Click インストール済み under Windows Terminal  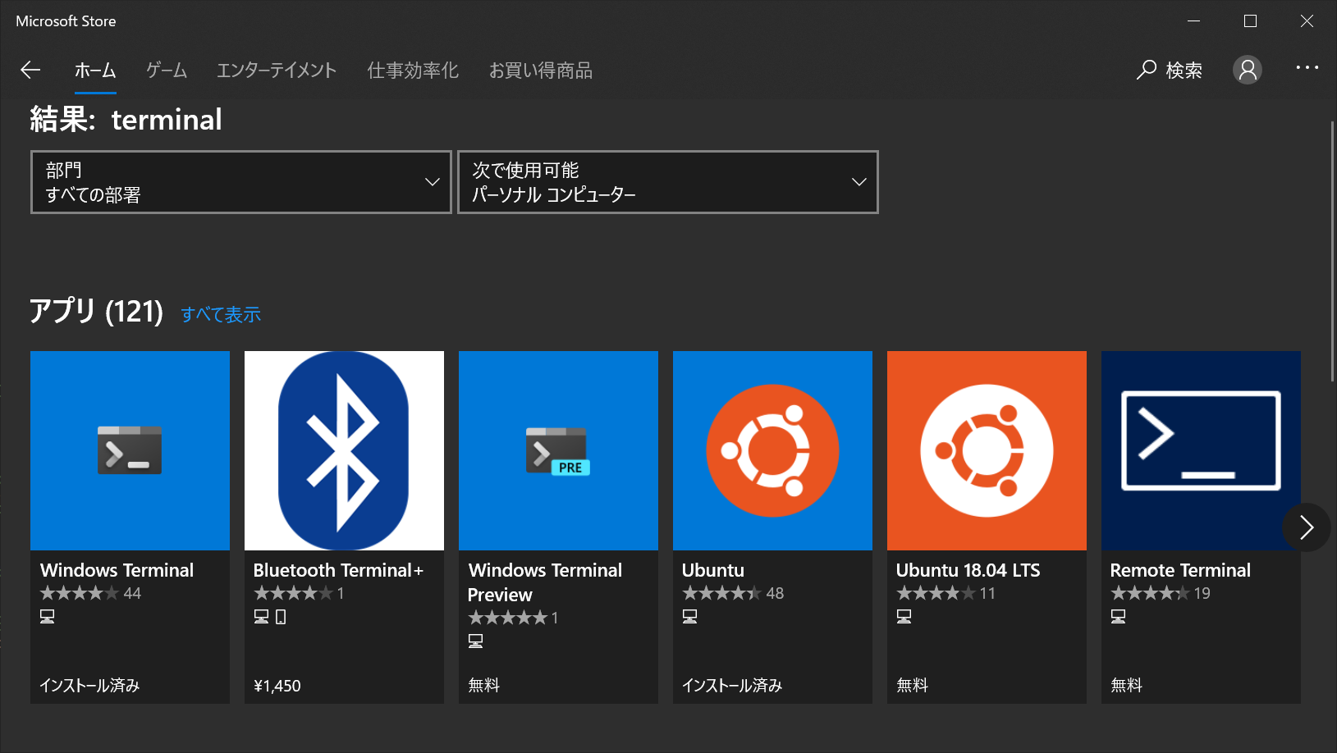pos(90,686)
